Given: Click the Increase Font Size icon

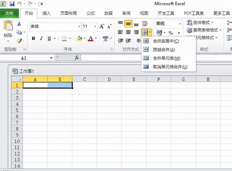Looking at the screenshot, I should point(102,27).
